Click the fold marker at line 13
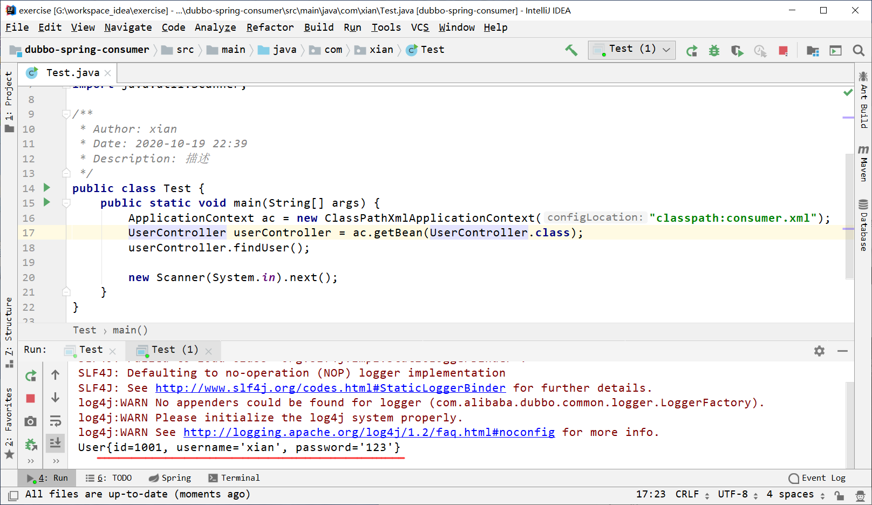This screenshot has height=505, width=872. tap(66, 173)
